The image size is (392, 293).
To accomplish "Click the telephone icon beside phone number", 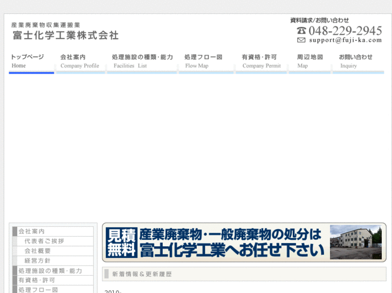I will click(301, 31).
